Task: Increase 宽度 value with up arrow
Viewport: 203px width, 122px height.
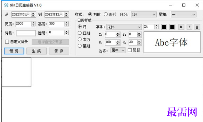Action: point(34,23)
